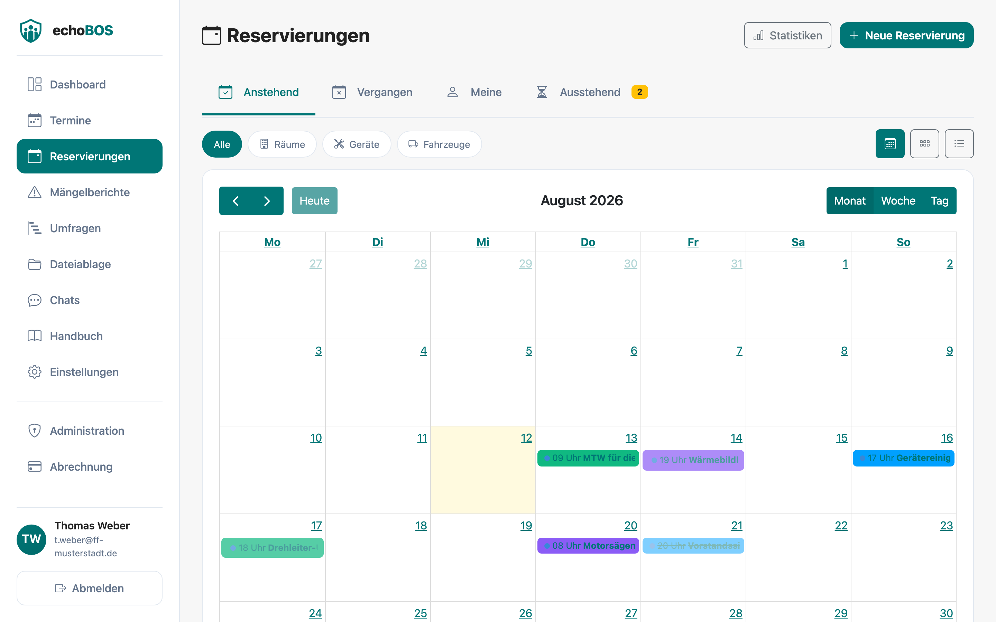Switch to the Anstehend tab
Viewport: 996px width, 622px height.
click(x=258, y=92)
